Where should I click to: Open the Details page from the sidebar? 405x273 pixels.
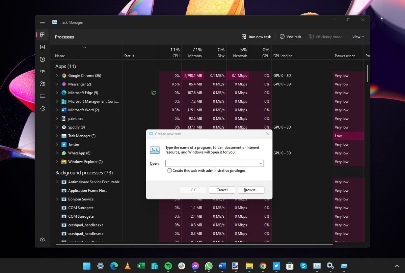click(x=42, y=96)
